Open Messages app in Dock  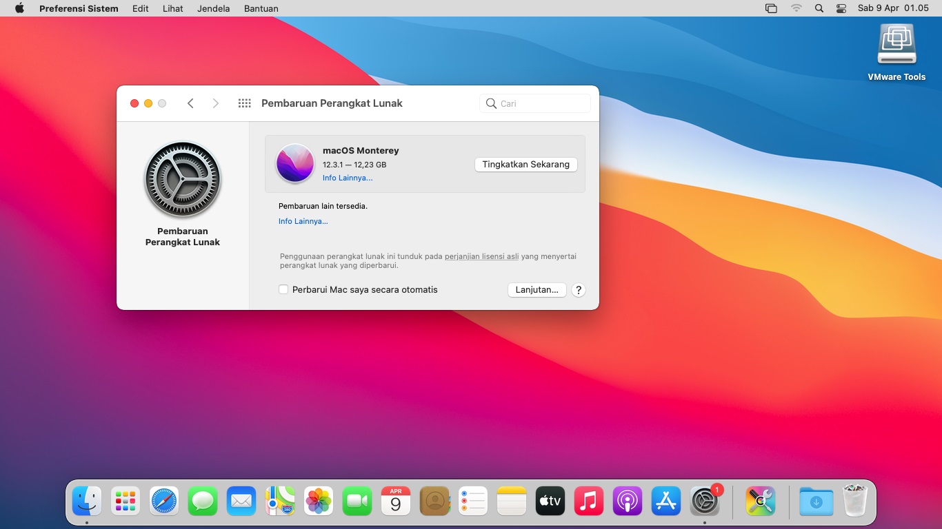203,501
